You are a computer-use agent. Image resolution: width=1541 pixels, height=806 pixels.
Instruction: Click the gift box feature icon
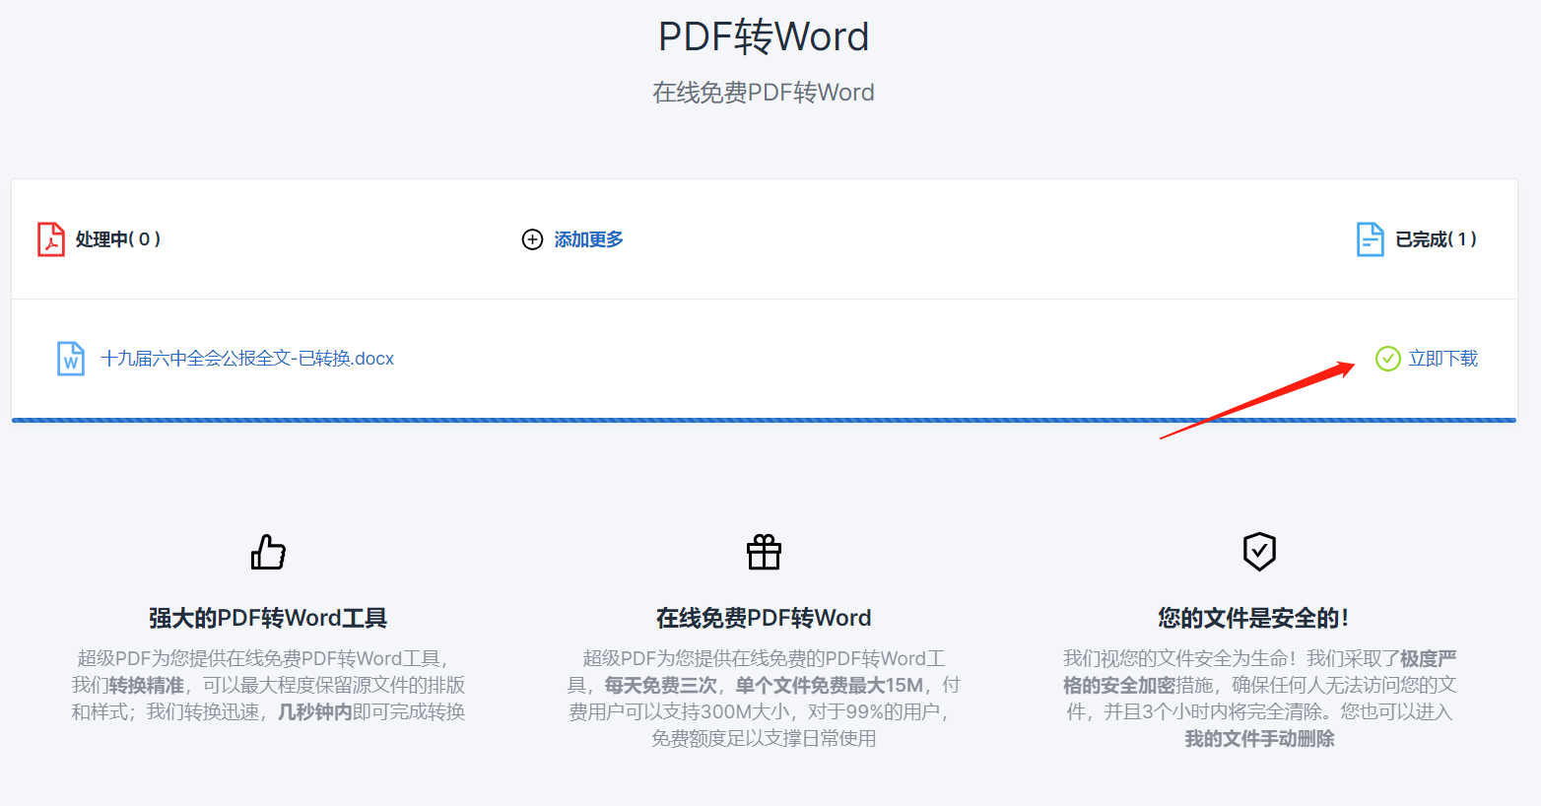click(x=764, y=552)
